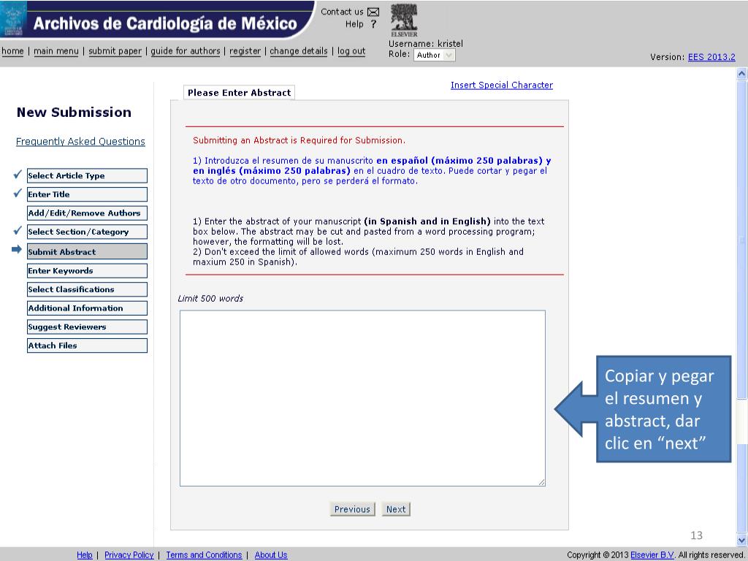This screenshot has height=561, width=748.
Task: Open EES 2013.2 version link
Action: point(711,57)
